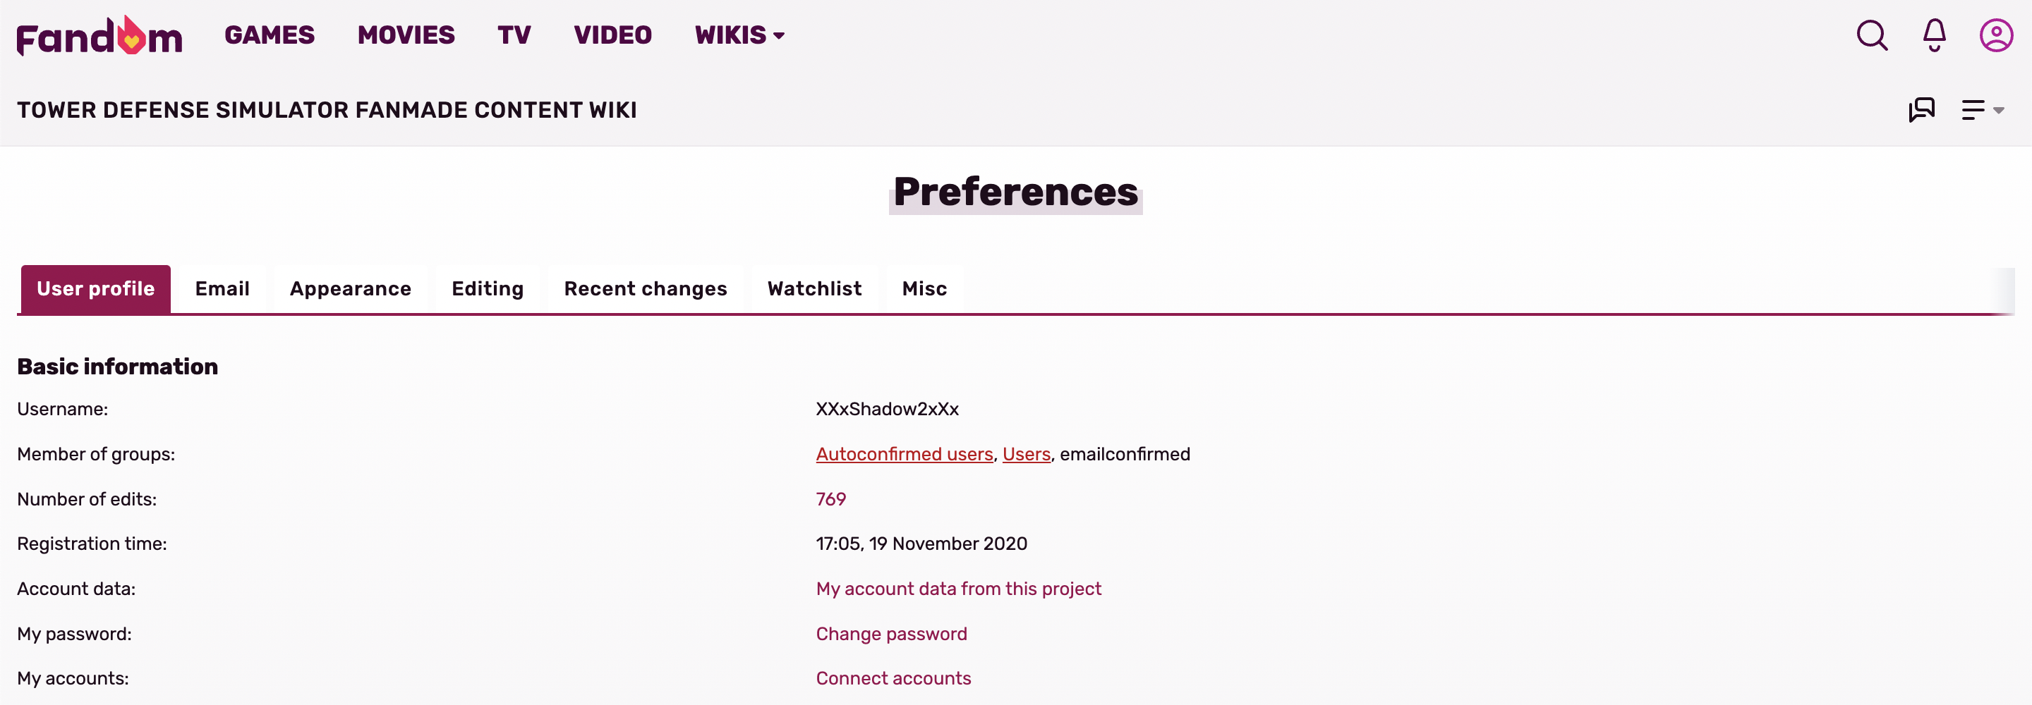Open the search magnifier icon
Image resolution: width=2032 pixels, height=705 pixels.
coord(1871,35)
